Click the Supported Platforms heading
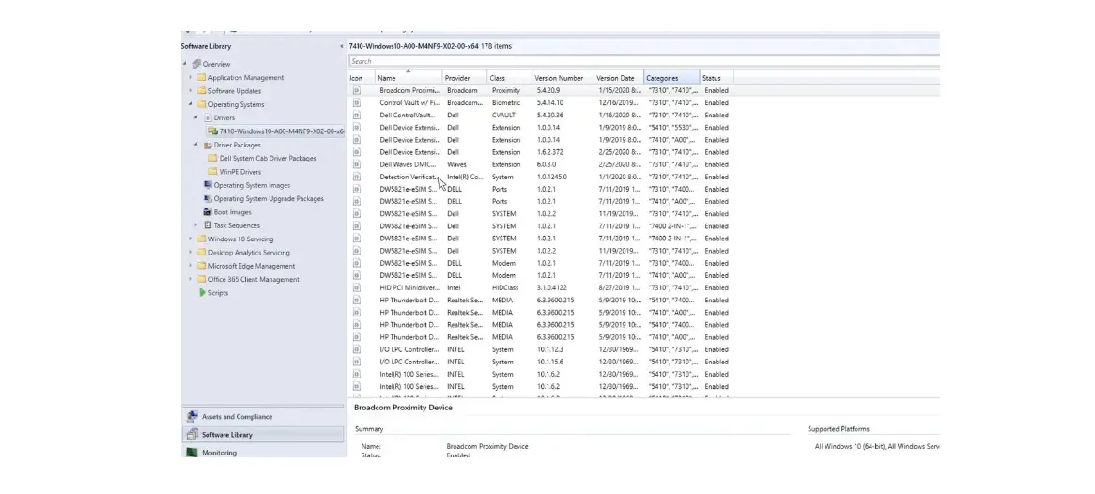1095x494 pixels. tap(838, 429)
